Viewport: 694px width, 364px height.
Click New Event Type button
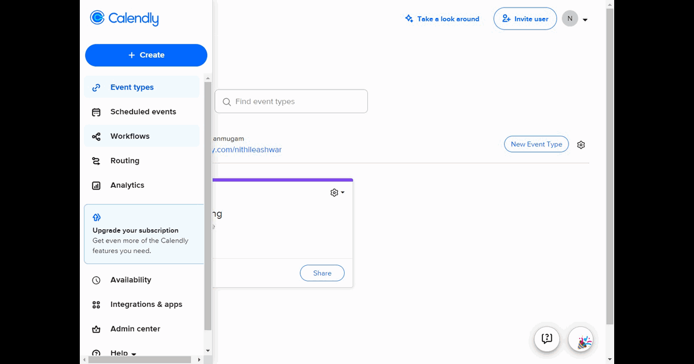pyautogui.click(x=536, y=144)
